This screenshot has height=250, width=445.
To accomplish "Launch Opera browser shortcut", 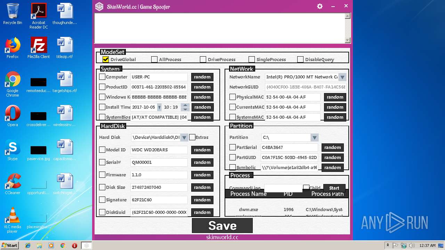I will coord(13,116).
